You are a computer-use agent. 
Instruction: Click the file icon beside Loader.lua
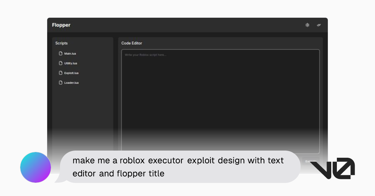point(61,83)
